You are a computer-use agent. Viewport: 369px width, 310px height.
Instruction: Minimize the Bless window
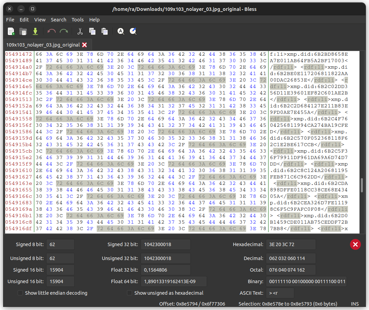point(21,9)
